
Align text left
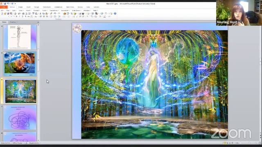41,16
